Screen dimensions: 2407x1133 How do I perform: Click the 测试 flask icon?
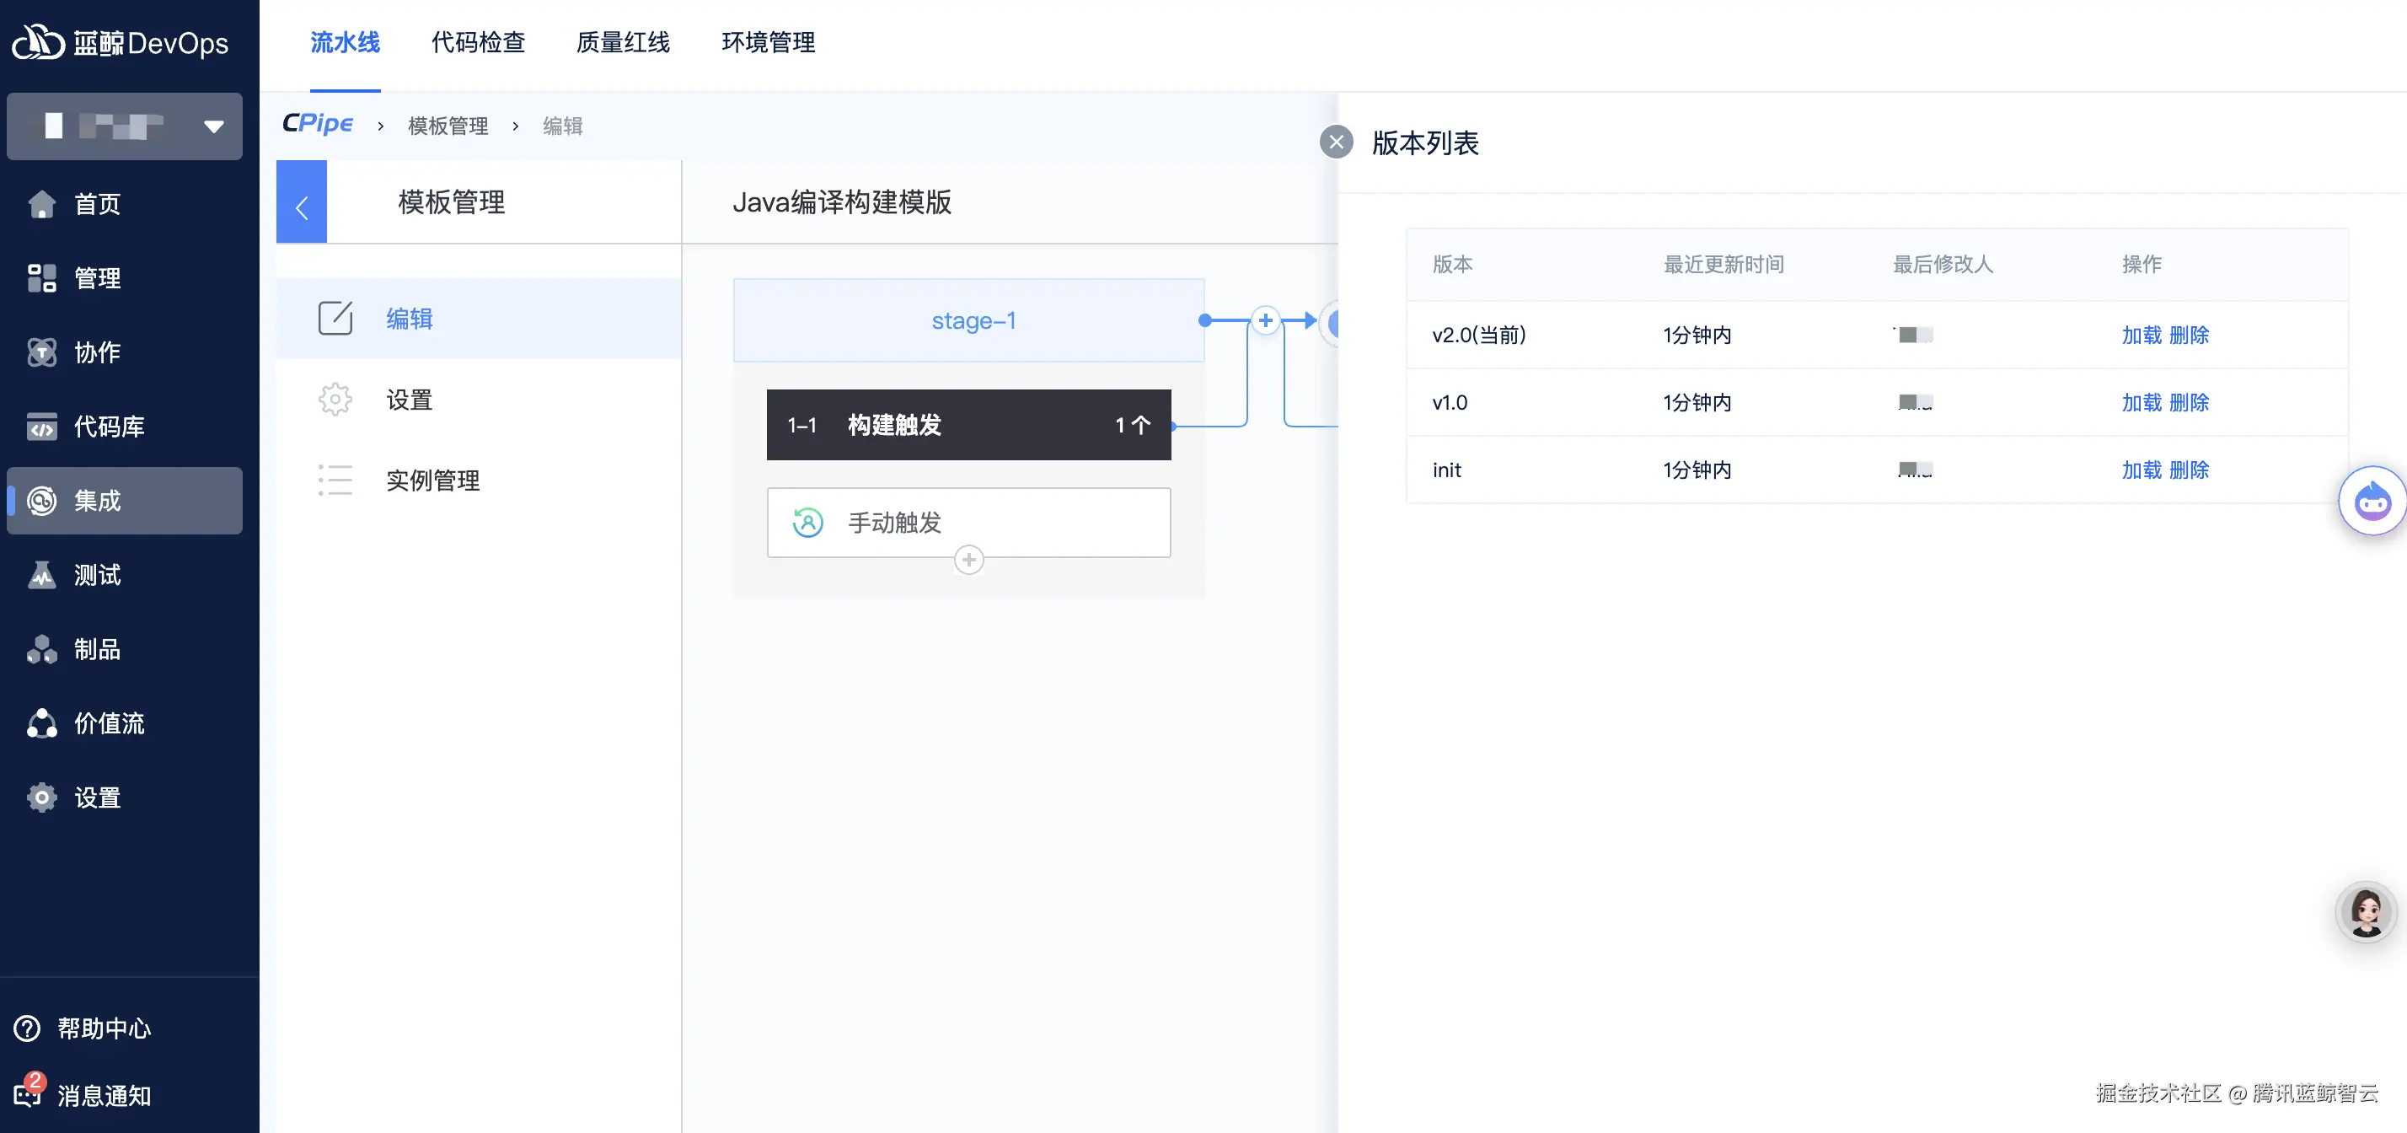click(42, 575)
